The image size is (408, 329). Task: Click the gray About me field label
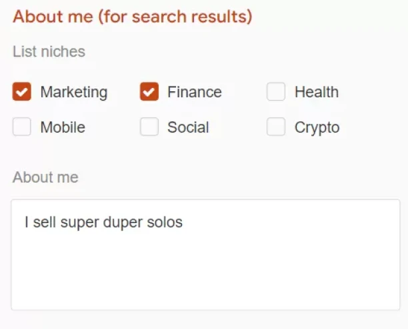point(45,177)
